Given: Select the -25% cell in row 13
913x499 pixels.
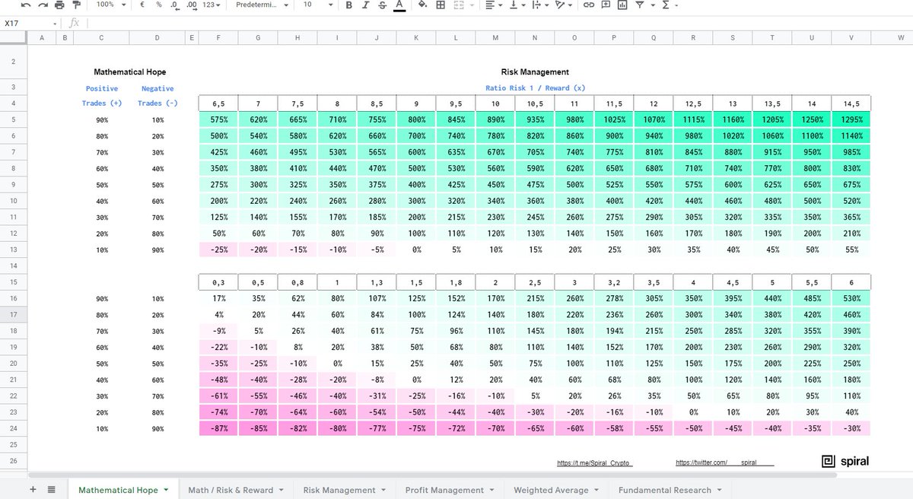Looking at the screenshot, I should [x=218, y=249].
